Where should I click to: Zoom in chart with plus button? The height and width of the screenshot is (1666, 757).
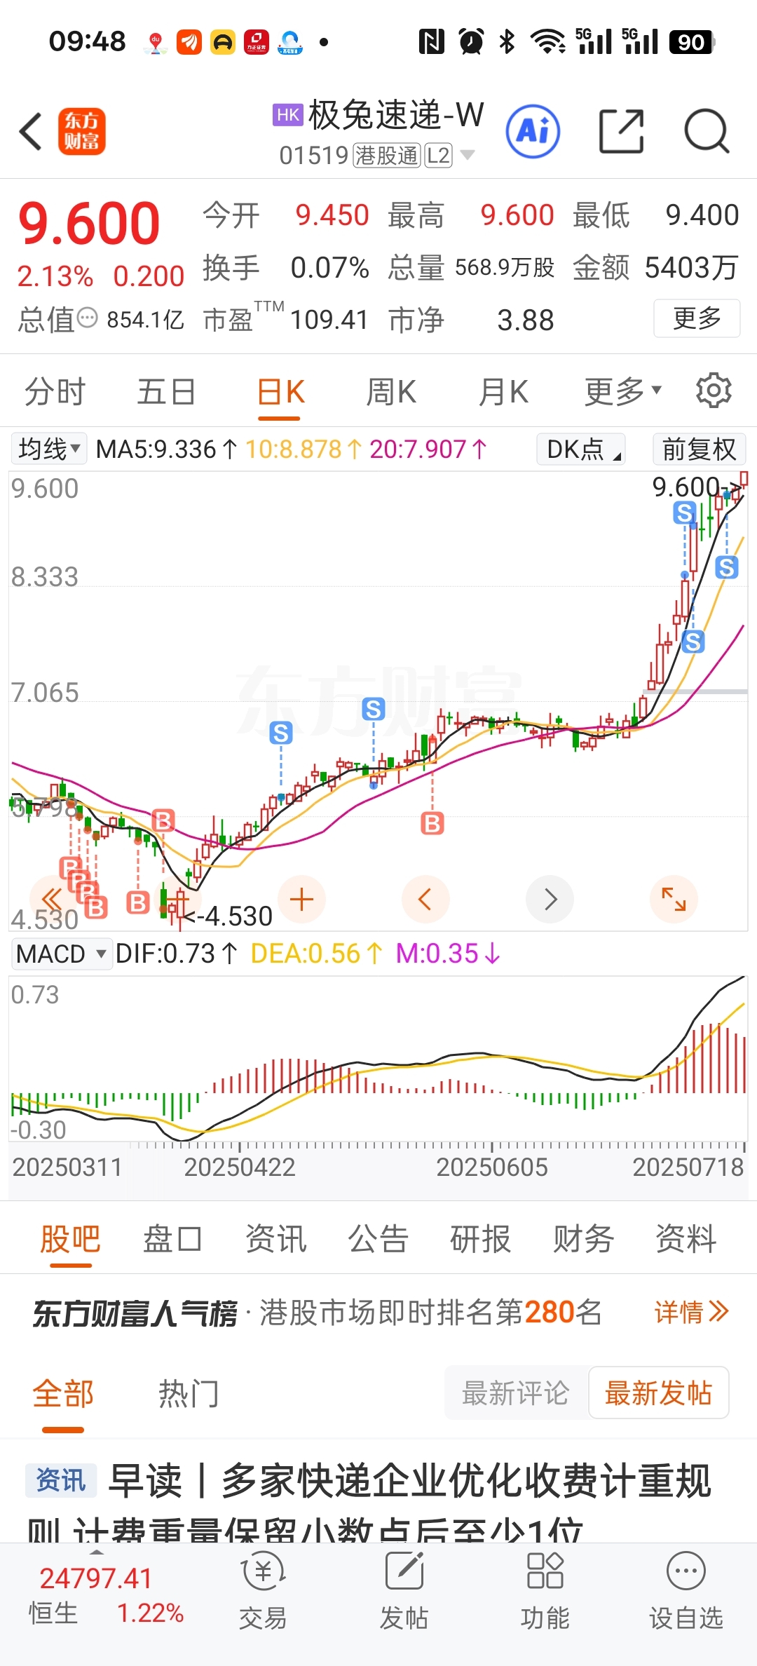click(301, 899)
